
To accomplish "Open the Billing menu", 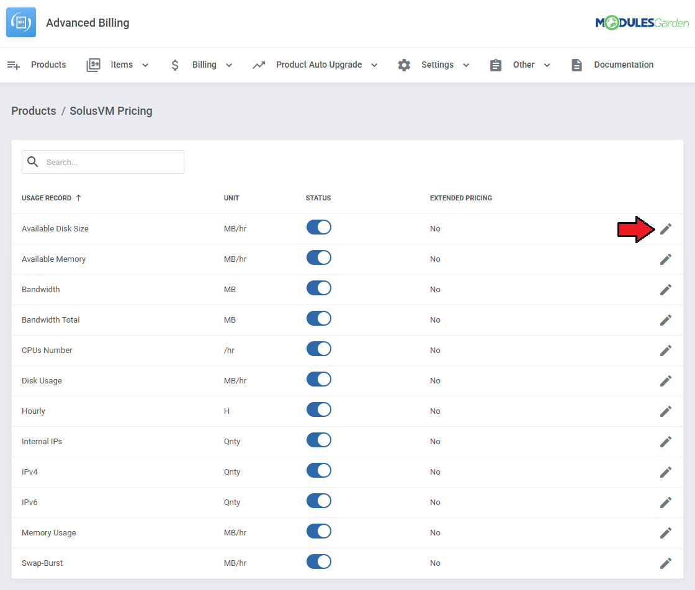I will pos(204,65).
